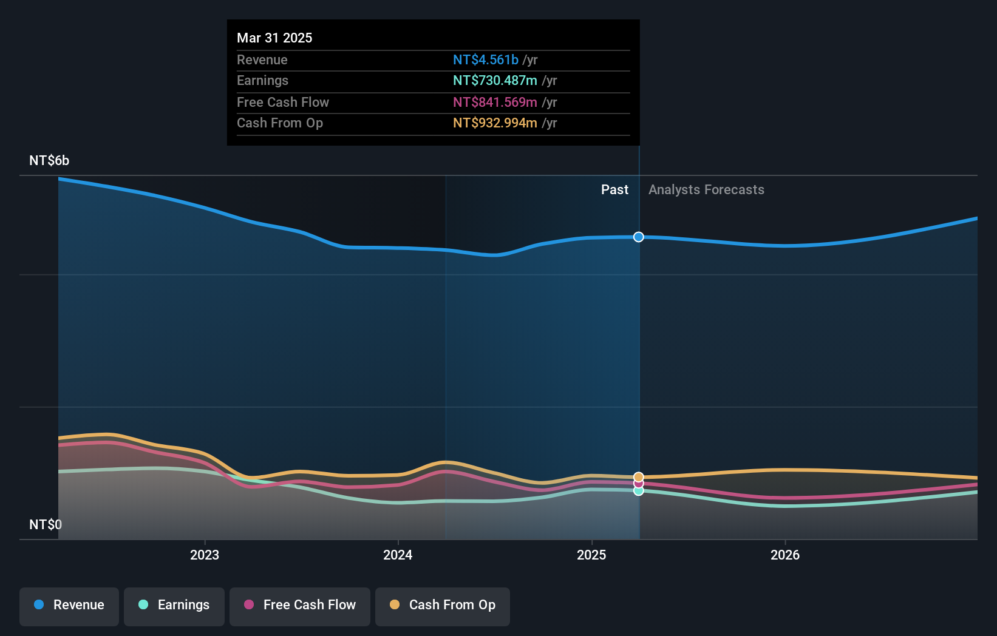Click the 2025 x-axis label
This screenshot has width=997, height=636.
tap(591, 555)
